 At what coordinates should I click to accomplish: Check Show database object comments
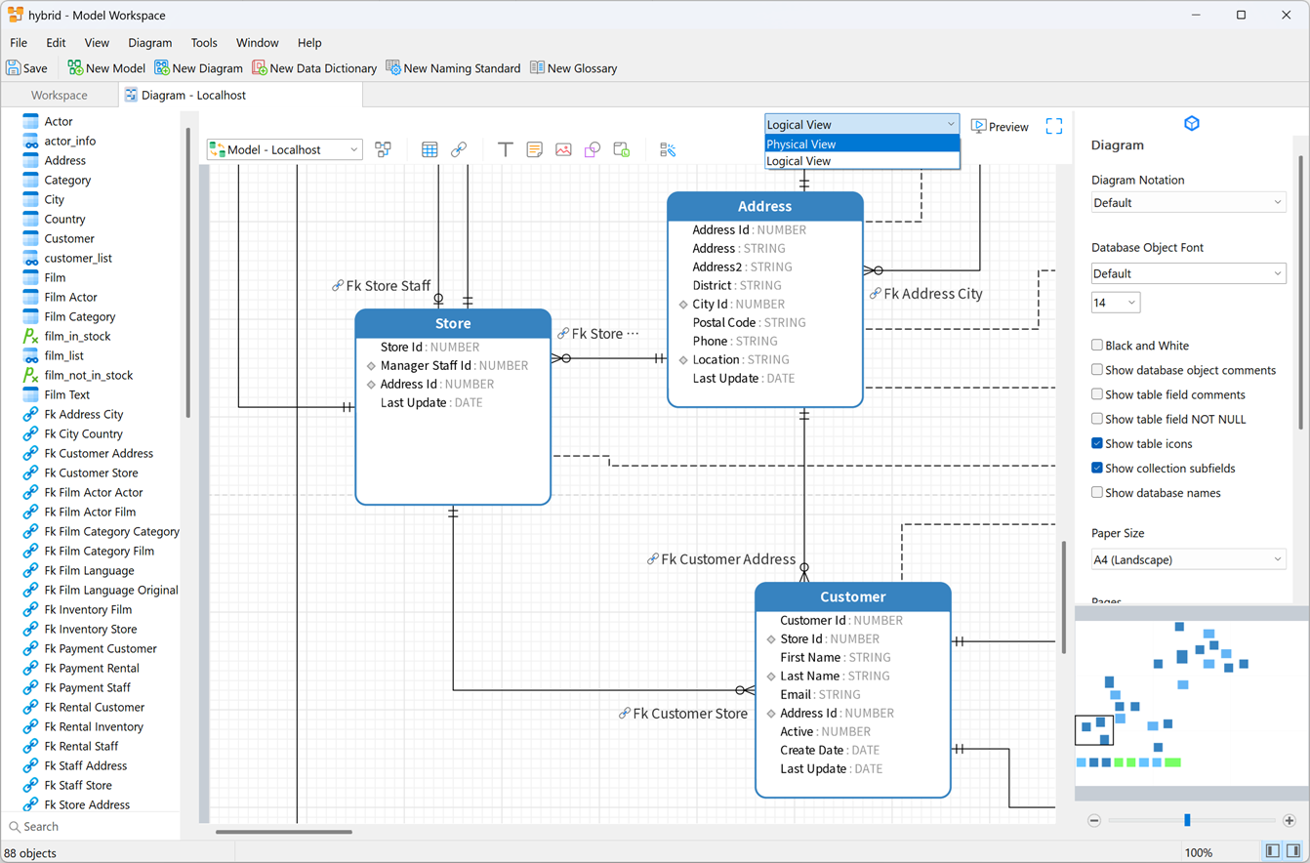click(1097, 370)
